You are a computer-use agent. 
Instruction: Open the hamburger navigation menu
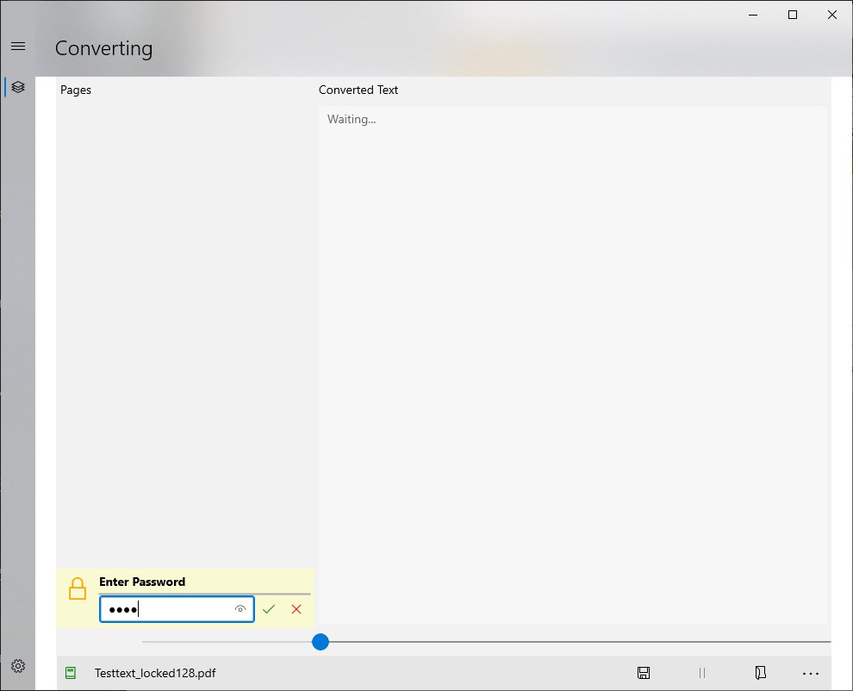[18, 47]
